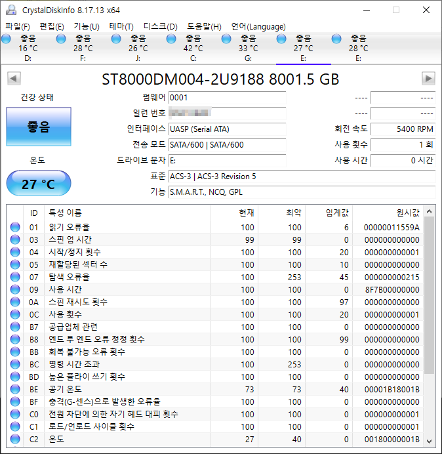The height and width of the screenshot is (454, 442).
Task: Select row 충격(G-센스)으로 발생한 오류율
Action: (x=215, y=402)
